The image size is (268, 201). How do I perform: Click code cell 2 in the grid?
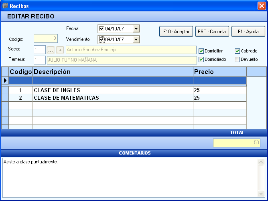21,98
